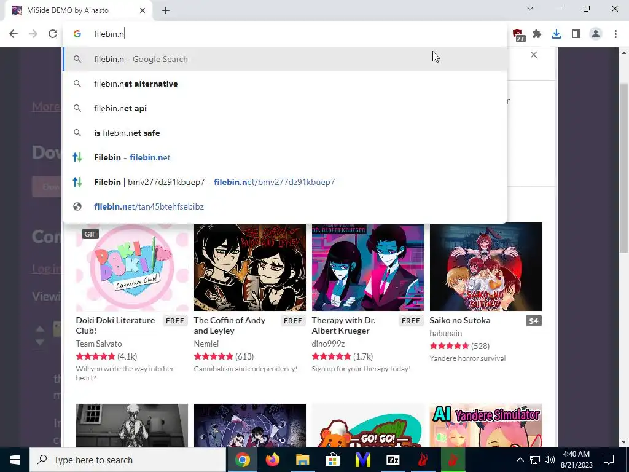Click the browser forward arrow
The width and height of the screenshot is (629, 472).
33,34
